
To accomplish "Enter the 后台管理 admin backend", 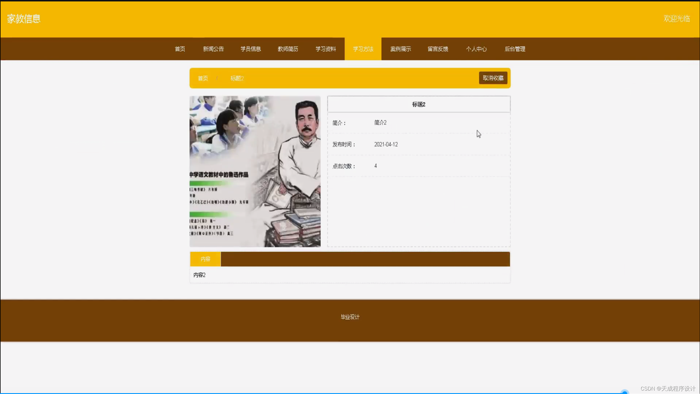I will [515, 49].
